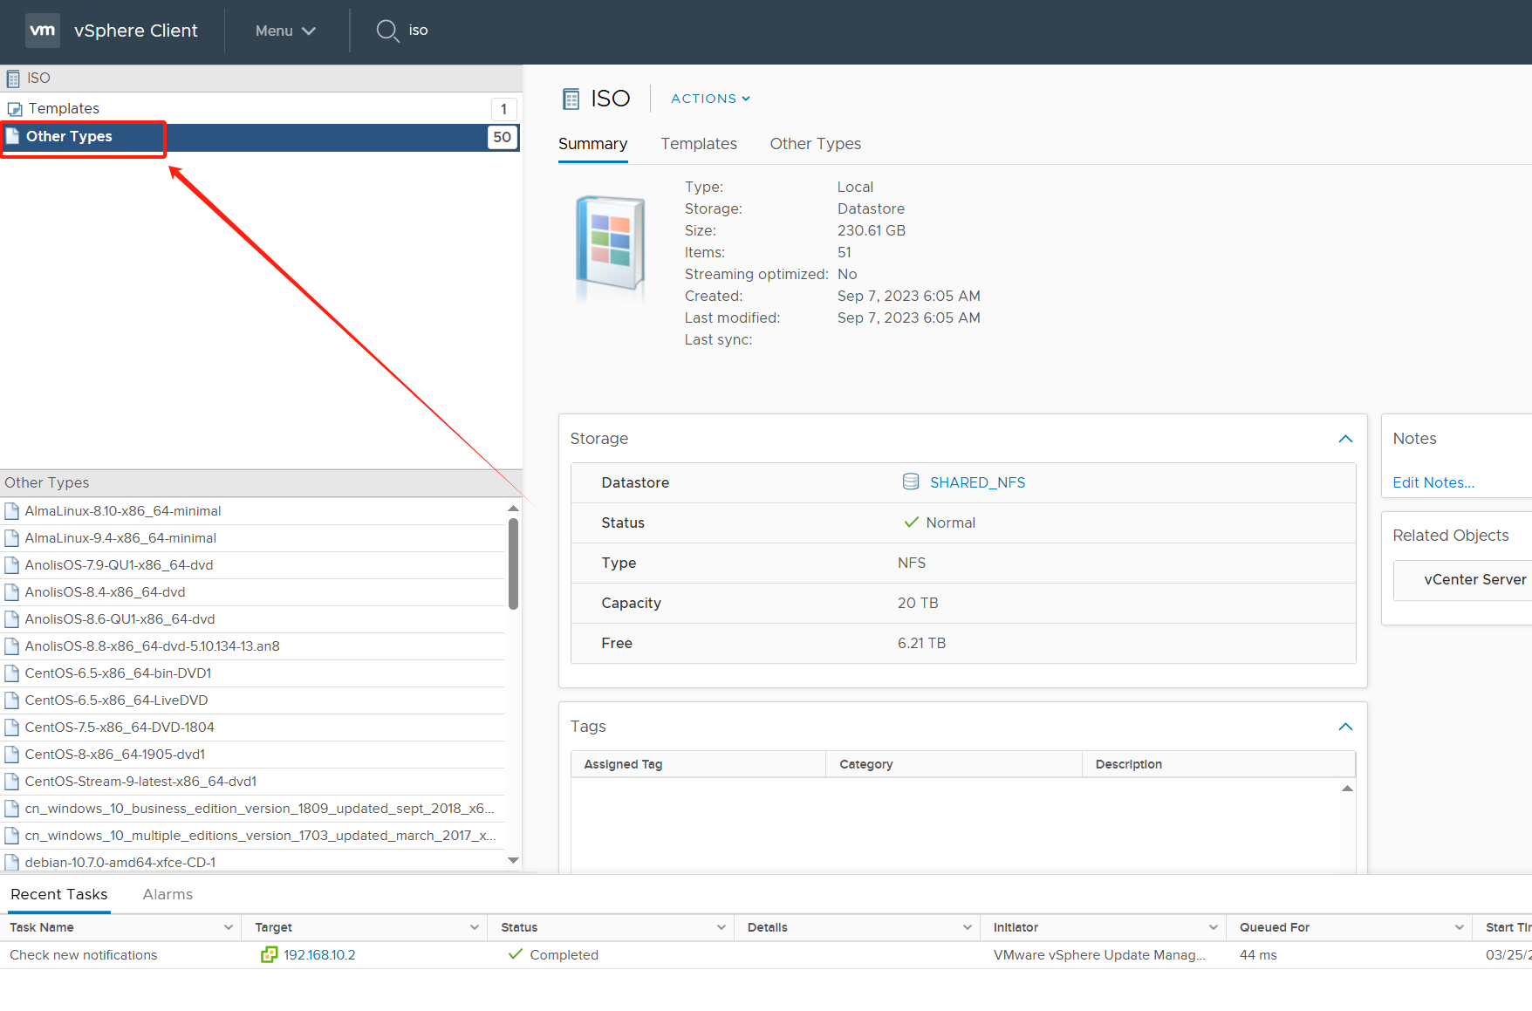Click file icon of AlmaLinux-9.4-x86_64-minimal
This screenshot has width=1532, height=1011.
pyautogui.click(x=12, y=538)
